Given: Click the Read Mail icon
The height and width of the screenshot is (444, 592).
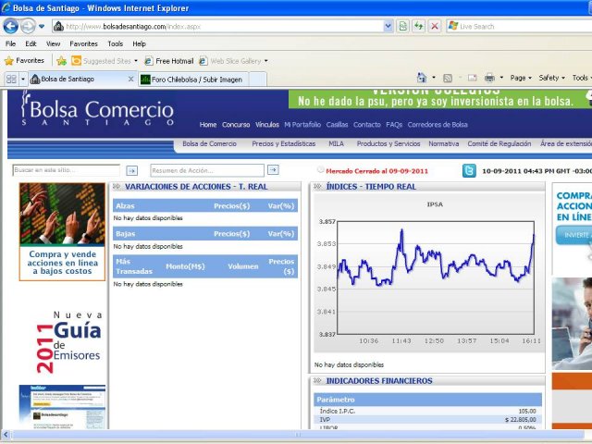Looking at the screenshot, I should click(x=472, y=78).
